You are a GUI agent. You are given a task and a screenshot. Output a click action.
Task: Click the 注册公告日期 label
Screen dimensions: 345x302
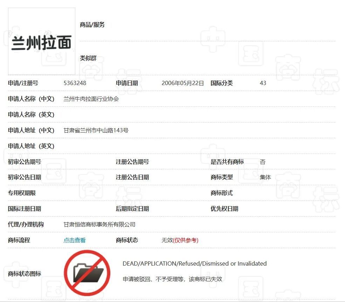tap(132, 177)
